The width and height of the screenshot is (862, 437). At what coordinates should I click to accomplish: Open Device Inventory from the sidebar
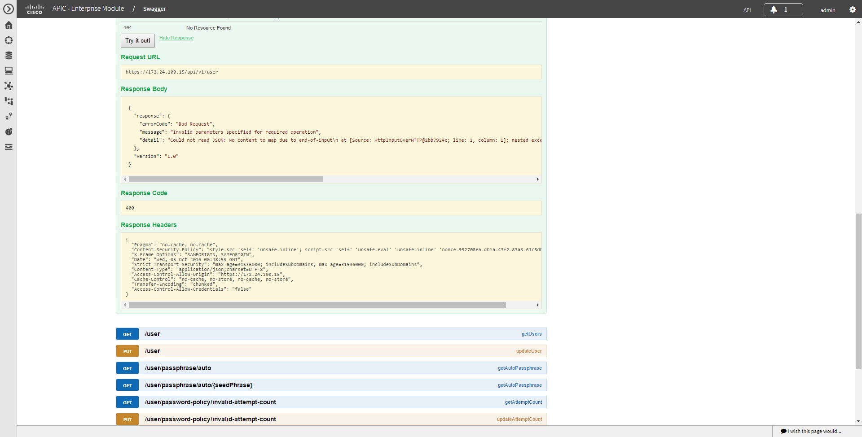9,55
